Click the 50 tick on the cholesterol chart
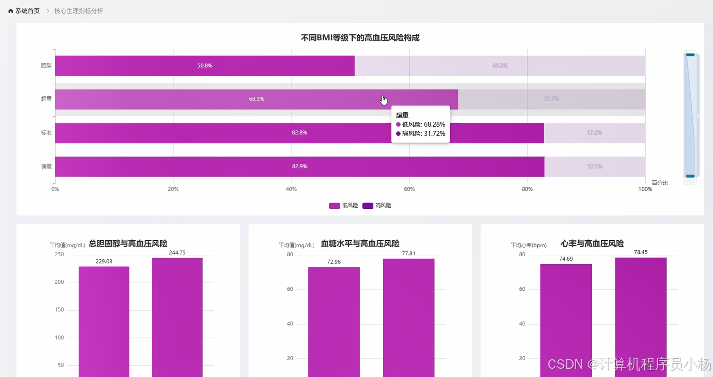The height and width of the screenshot is (377, 713). [x=61, y=366]
